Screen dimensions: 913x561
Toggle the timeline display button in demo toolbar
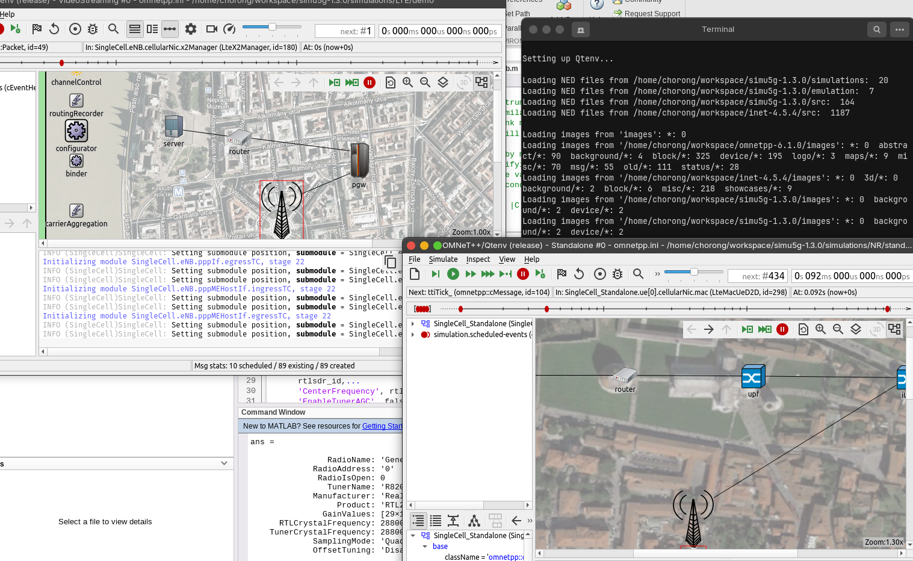[x=170, y=29]
